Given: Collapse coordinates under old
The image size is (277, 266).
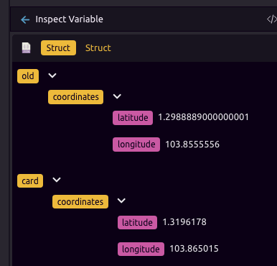Looking at the screenshot, I should [117, 96].
